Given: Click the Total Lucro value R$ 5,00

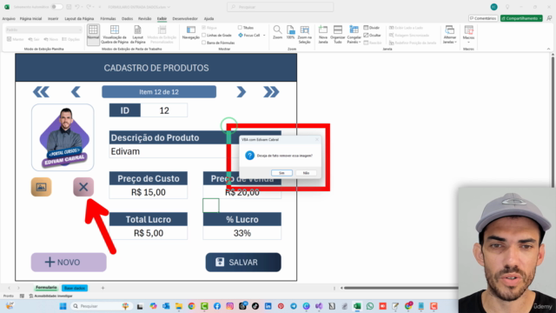Looking at the screenshot, I should [x=149, y=233].
